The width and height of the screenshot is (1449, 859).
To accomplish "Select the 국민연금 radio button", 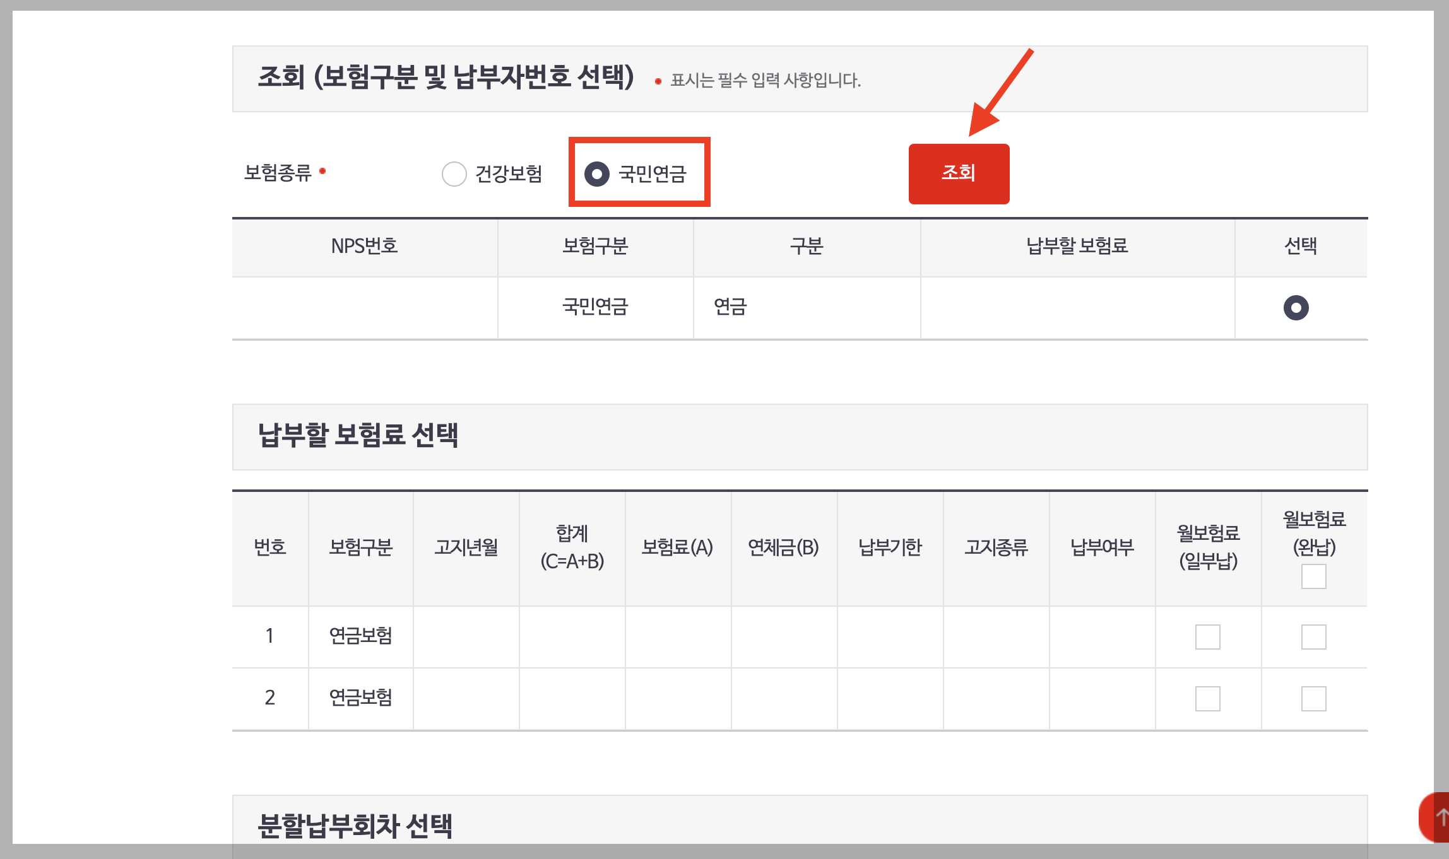I will [596, 174].
